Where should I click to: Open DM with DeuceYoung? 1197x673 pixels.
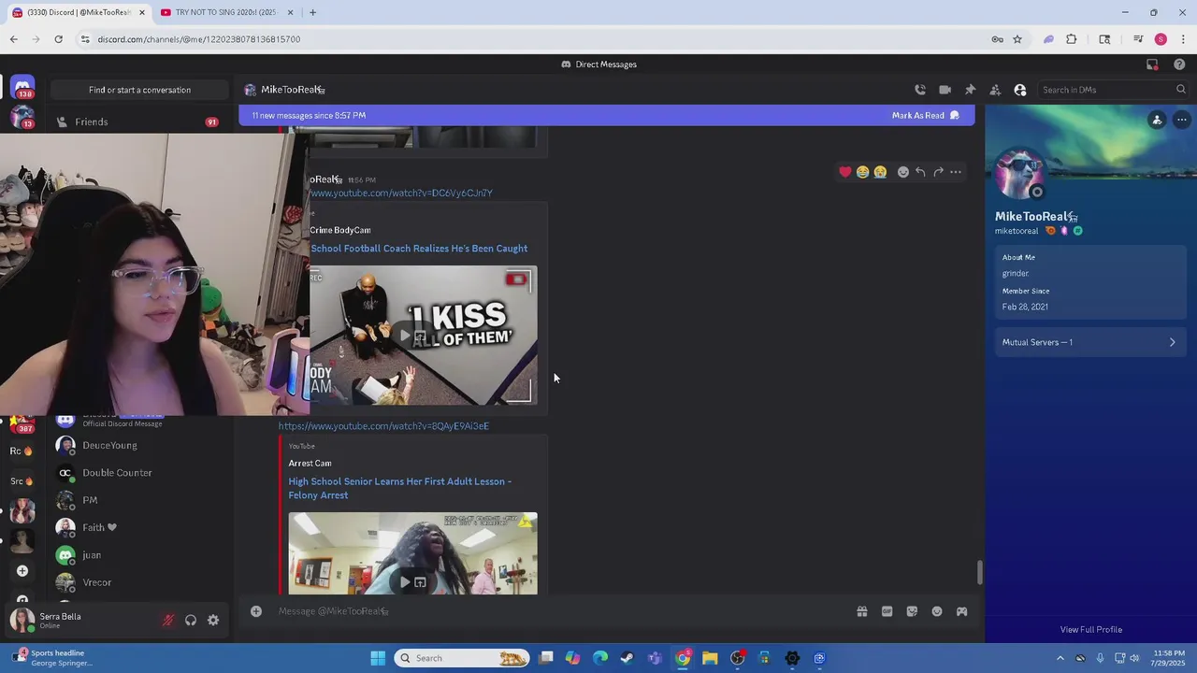138,446
